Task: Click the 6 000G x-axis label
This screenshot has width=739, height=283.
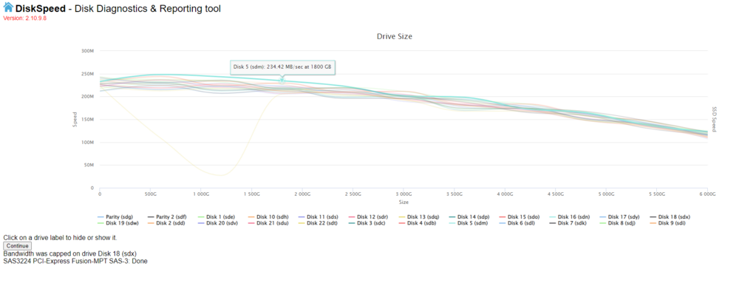Action: 707,194
